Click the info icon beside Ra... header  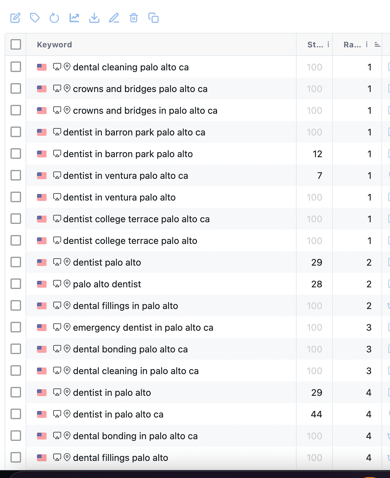pyautogui.click(x=367, y=44)
